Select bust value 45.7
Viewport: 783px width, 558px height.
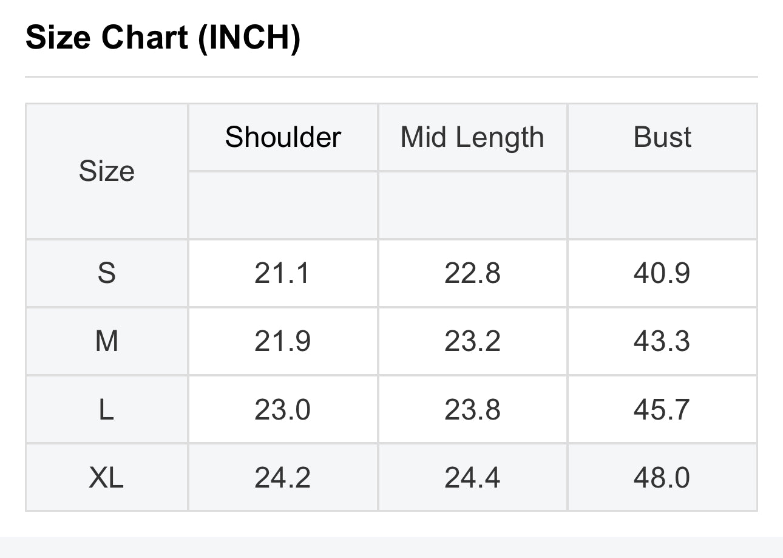click(662, 409)
